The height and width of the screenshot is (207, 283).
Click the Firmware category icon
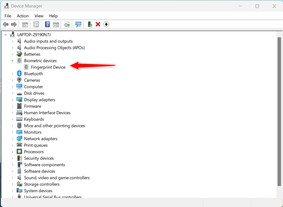19,106
